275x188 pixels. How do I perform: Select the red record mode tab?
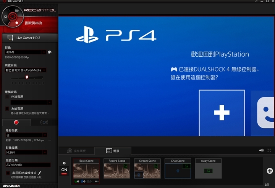tap(16, 122)
